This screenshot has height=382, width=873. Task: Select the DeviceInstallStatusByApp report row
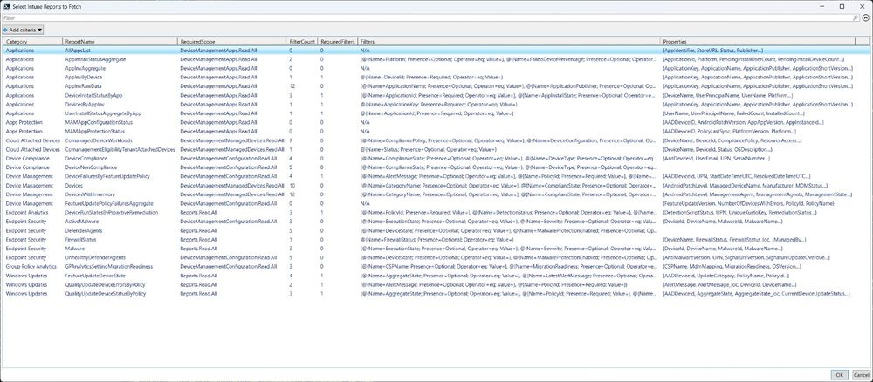point(436,95)
